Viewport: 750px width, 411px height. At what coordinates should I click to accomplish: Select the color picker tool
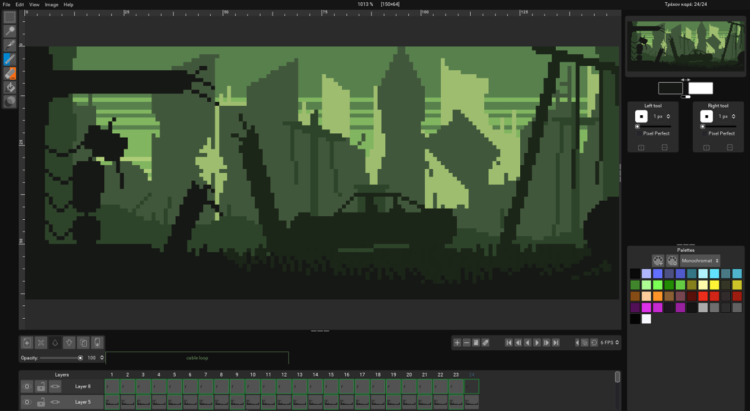(9, 45)
